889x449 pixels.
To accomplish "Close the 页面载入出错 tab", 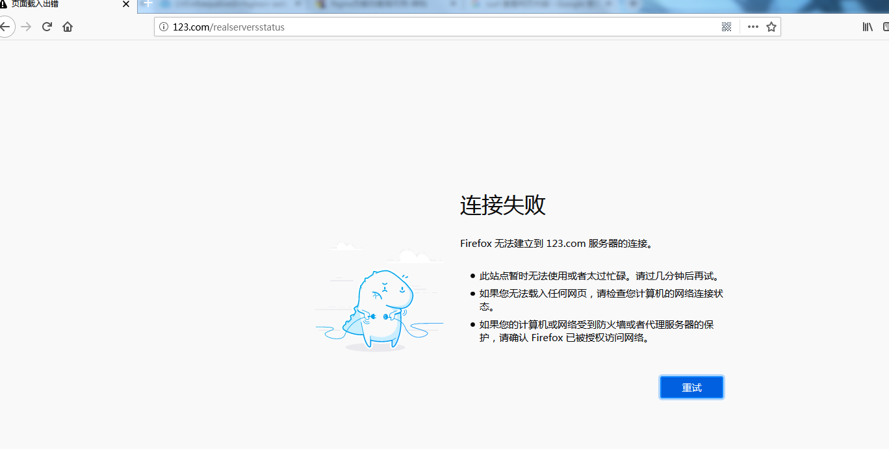I will pyautogui.click(x=126, y=4).
